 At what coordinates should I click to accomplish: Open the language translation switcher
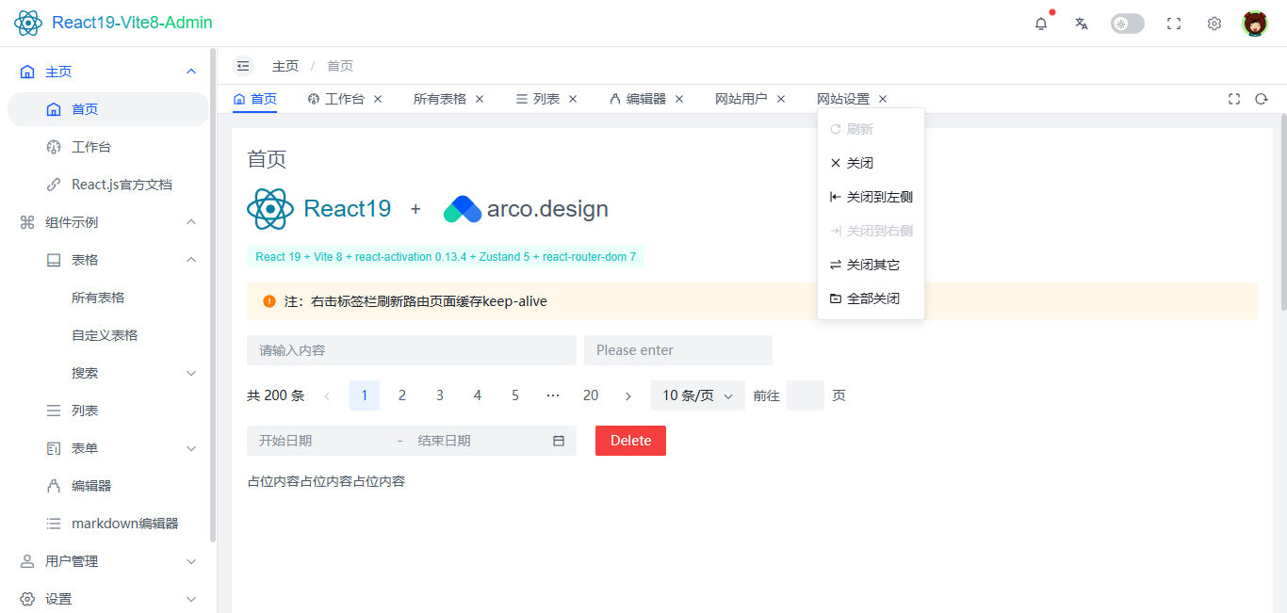pyautogui.click(x=1082, y=24)
